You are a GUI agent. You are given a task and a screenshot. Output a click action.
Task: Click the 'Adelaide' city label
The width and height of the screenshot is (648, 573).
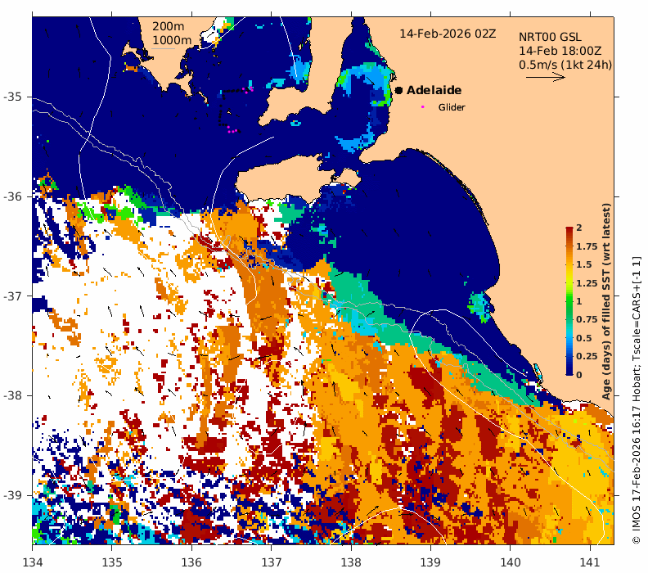point(434,90)
